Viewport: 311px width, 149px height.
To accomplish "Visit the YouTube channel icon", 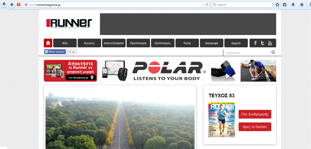I will coord(270,43).
